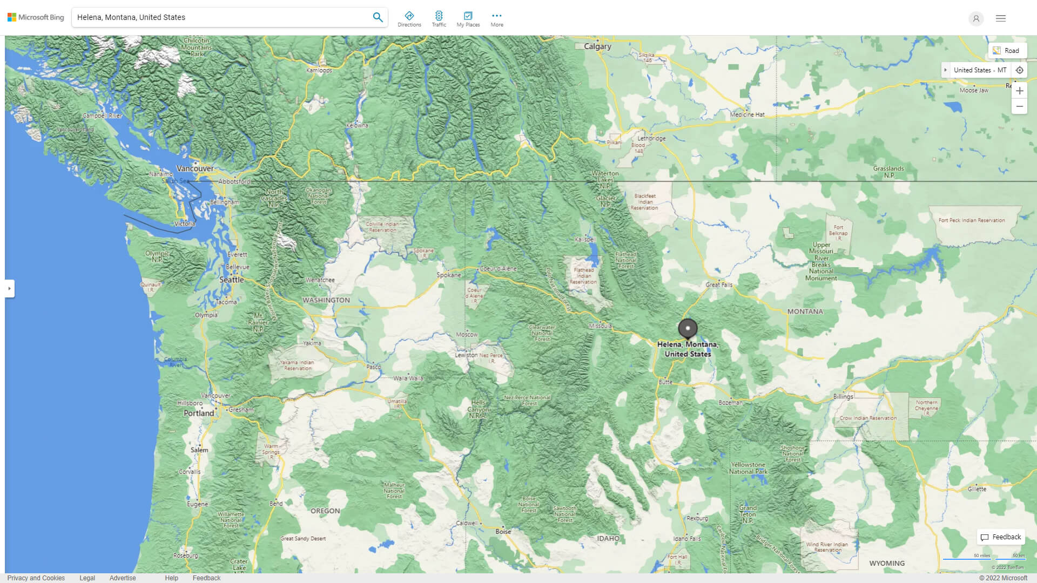The width and height of the screenshot is (1037, 583).
Task: Click the user account icon
Action: (975, 18)
